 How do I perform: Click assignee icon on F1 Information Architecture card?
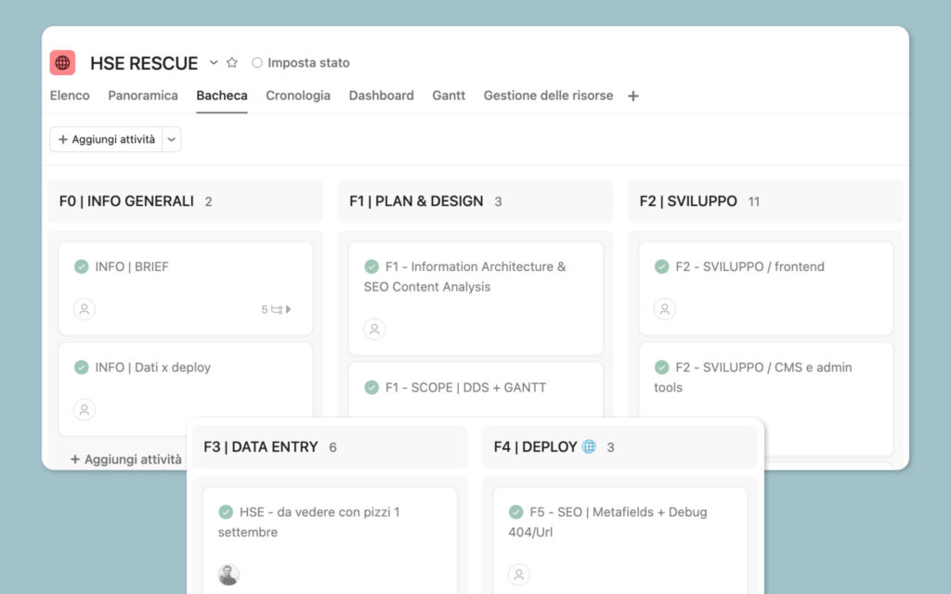(374, 329)
